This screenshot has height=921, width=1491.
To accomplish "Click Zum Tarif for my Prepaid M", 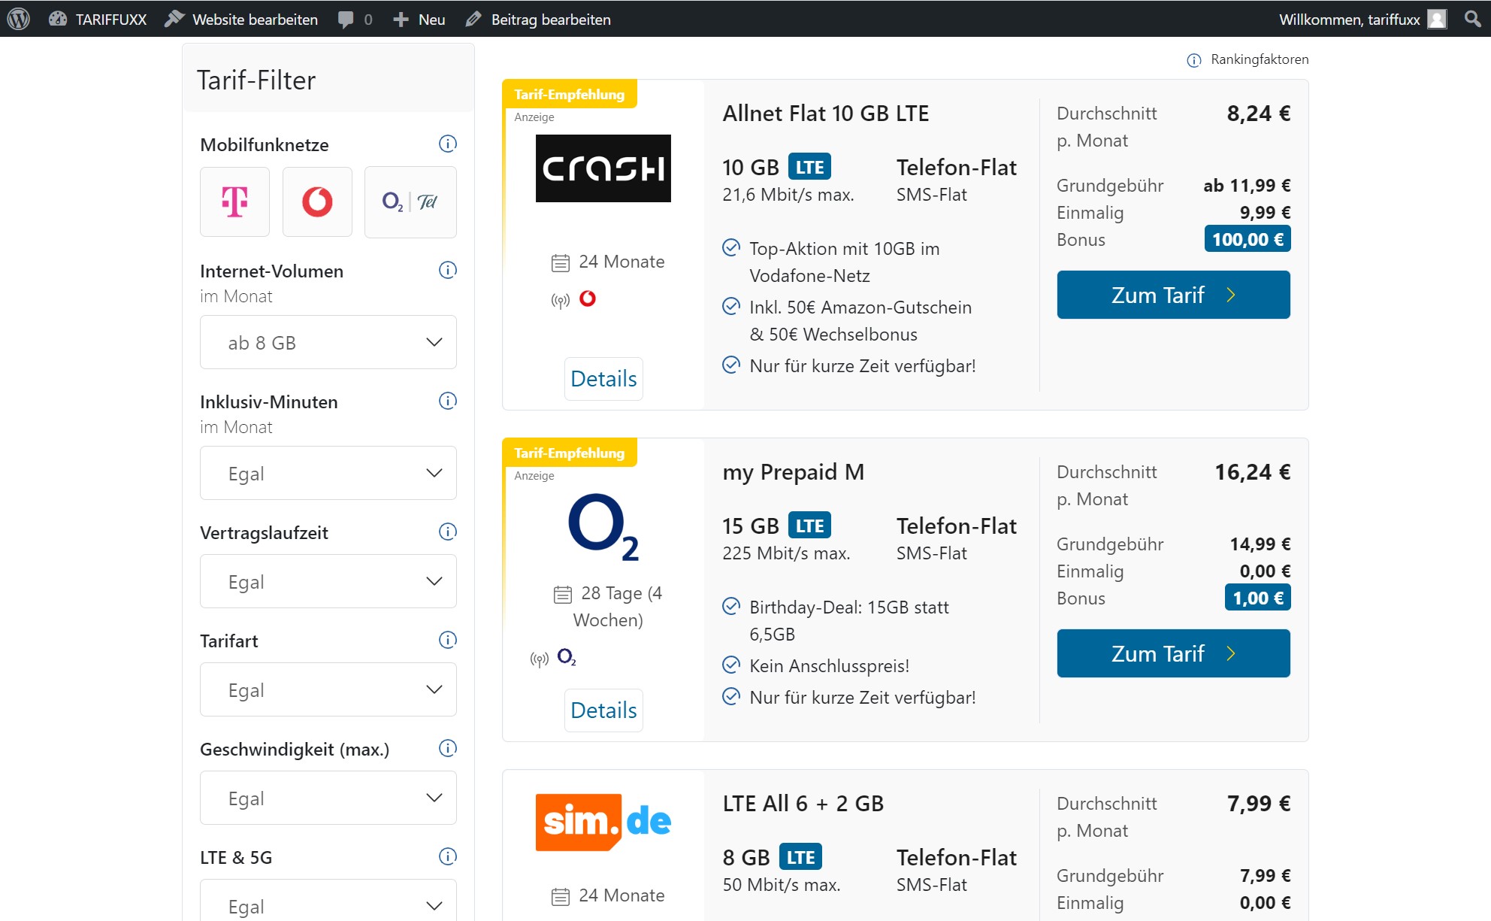I will (x=1173, y=653).
